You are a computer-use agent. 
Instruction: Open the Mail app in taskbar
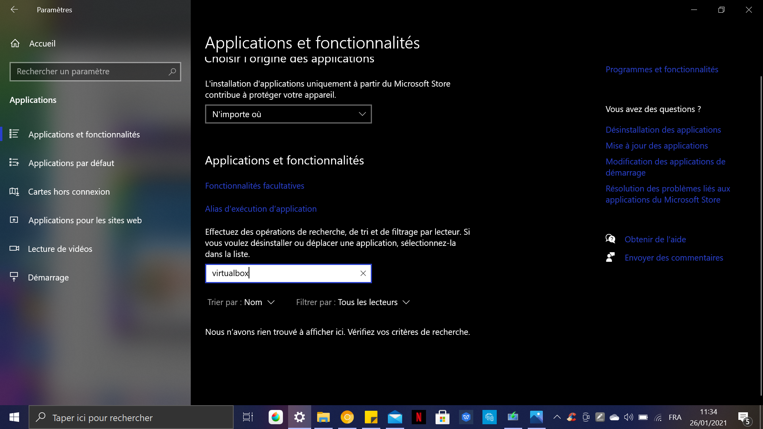(395, 417)
